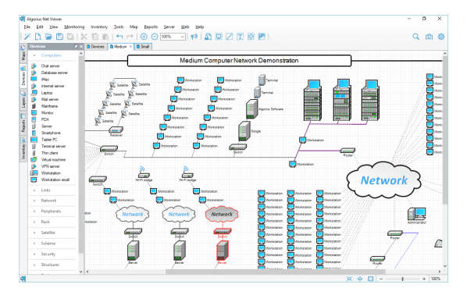Click the horizontal scrollbar under the map
This screenshot has height=295, width=467.
tap(275, 272)
